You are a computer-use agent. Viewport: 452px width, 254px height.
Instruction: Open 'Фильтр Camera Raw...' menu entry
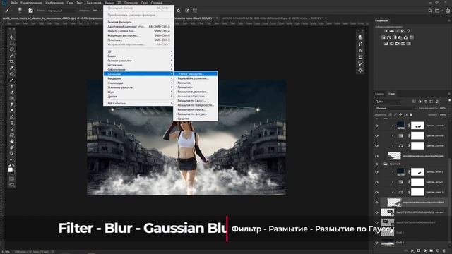139,31
